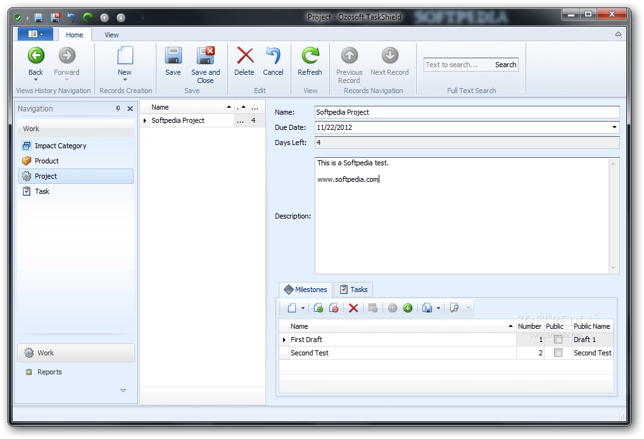Click the ribbon Save button
The height and width of the screenshot is (439, 644).
coord(173,61)
